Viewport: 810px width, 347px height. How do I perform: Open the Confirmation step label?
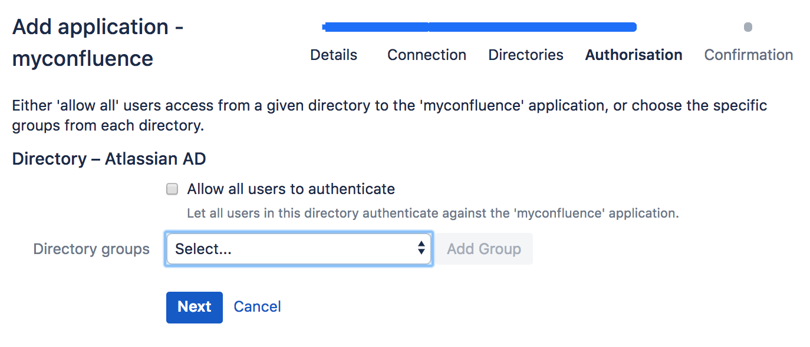click(x=748, y=55)
